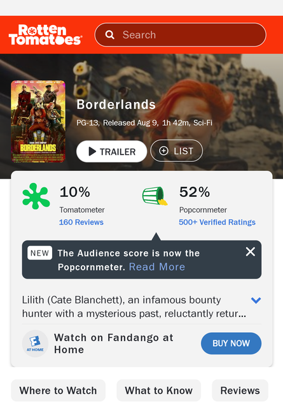Open the 160 Reviews link

click(81, 222)
